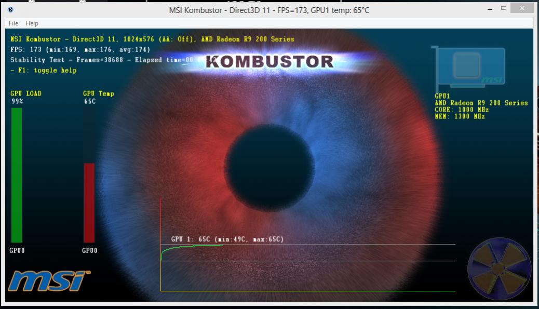Click the MSI logo in bottom left
Screen dimensions: 539x309
[x=49, y=280]
